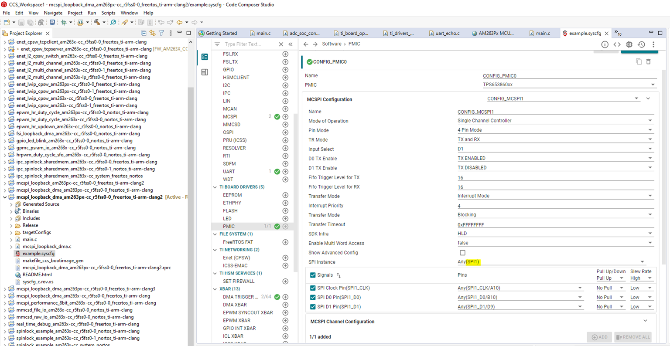Click Software in the breadcrumb
The height and width of the screenshot is (346, 670).
coord(332,44)
